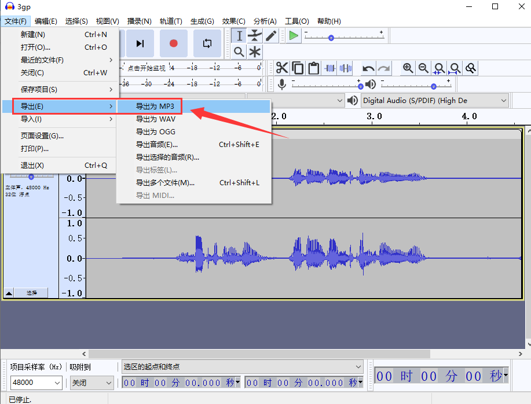Viewport: 531px width, 404px height.
Task: Activate the Zoom tool
Action: pos(240,52)
